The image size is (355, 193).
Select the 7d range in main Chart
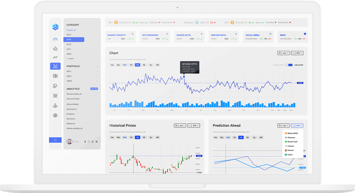(x=144, y=65)
